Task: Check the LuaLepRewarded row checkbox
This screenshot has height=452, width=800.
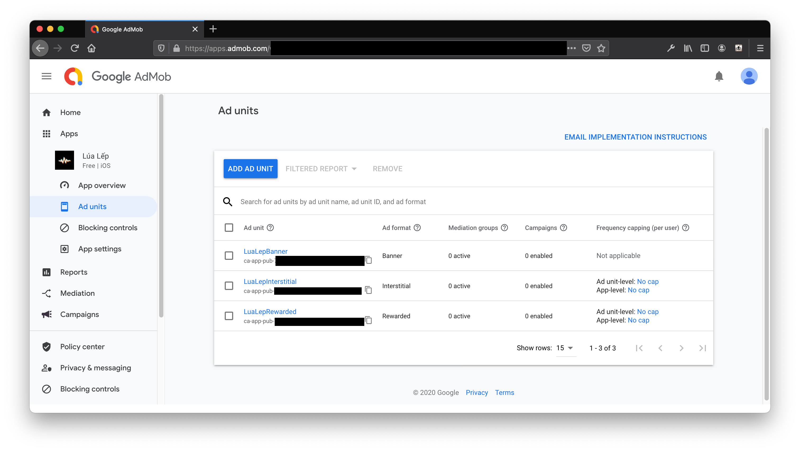Action: 229,316
